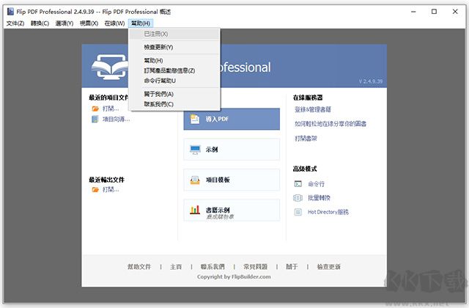The height and width of the screenshot is (308, 469).
Task: Minimize the Flip PDF Professional window
Action: tap(413, 12)
